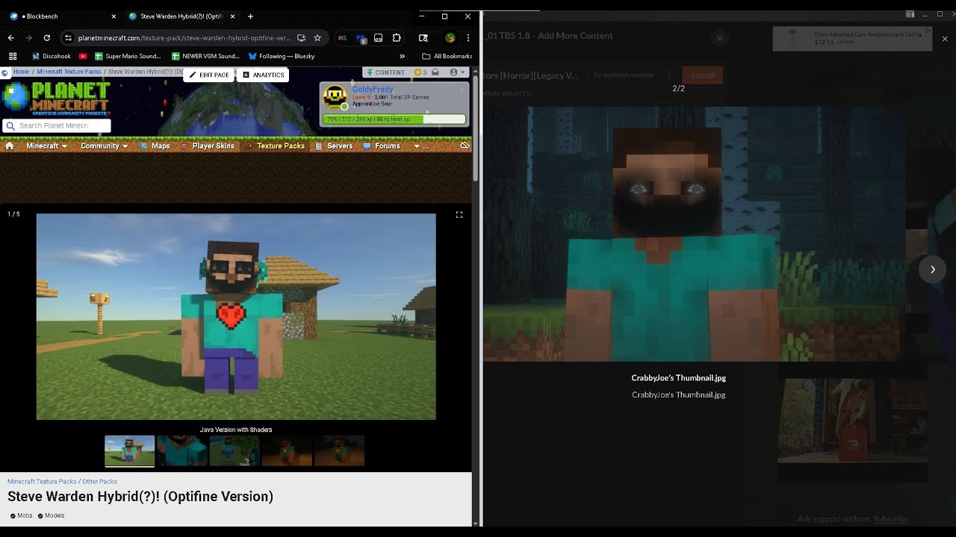Click the Other Packs category link

pyautogui.click(x=99, y=482)
